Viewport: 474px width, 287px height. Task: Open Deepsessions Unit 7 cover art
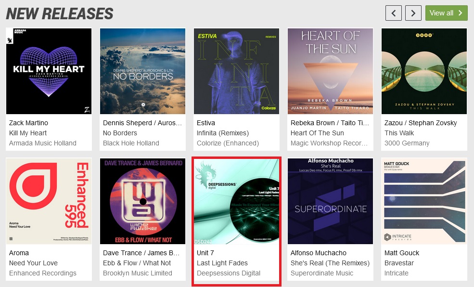(x=236, y=201)
